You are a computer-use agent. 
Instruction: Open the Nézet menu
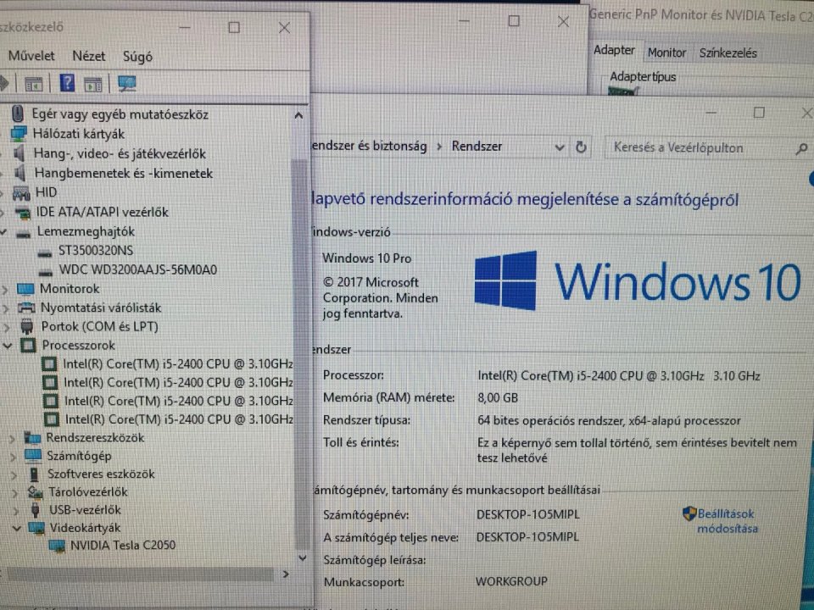point(89,56)
